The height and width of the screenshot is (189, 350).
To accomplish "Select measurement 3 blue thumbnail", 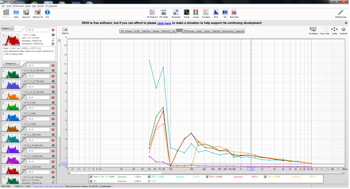I will tap(11, 85).
